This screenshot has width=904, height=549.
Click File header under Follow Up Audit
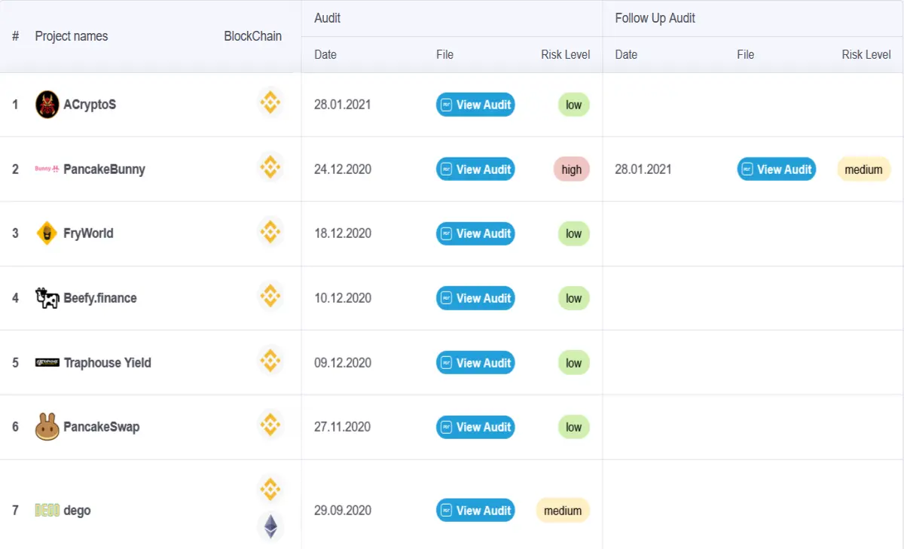pos(745,54)
